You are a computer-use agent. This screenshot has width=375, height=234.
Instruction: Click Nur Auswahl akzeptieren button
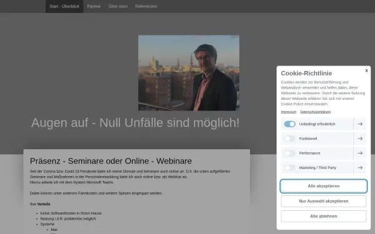point(324,201)
